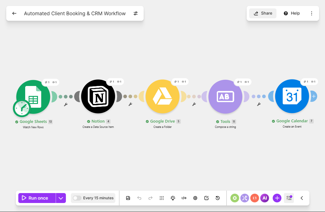This screenshot has height=212, width=325.
Task: Add a module after Google Calendar
Action: click(x=314, y=96)
